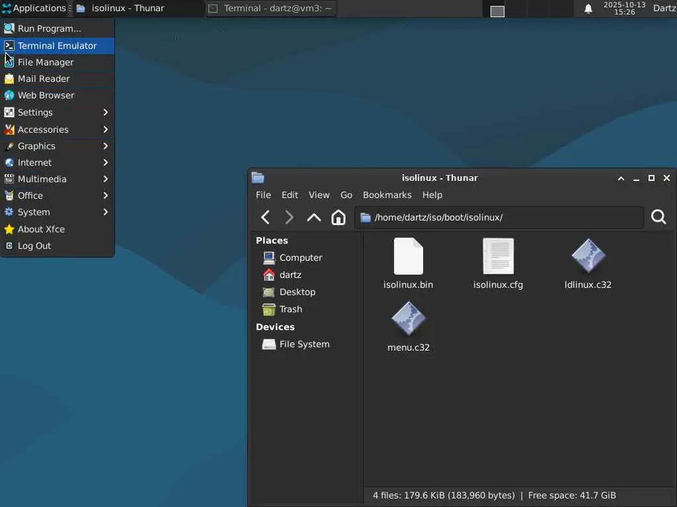Choose Log Out from Applications menu

pos(57,246)
